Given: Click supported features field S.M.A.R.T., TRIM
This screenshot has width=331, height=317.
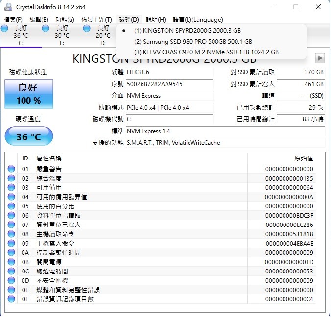Looking at the screenshot, I should click(225, 143).
